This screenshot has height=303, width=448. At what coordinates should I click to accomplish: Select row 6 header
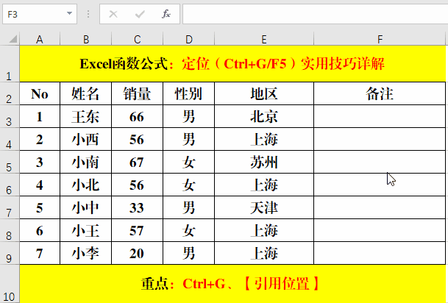pos(10,185)
